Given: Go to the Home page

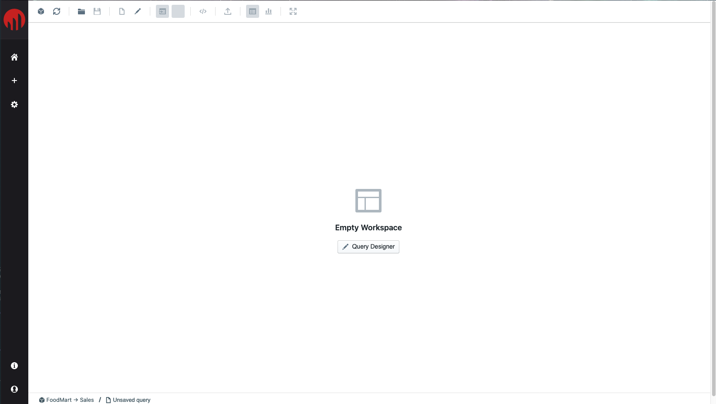Looking at the screenshot, I should [14, 57].
